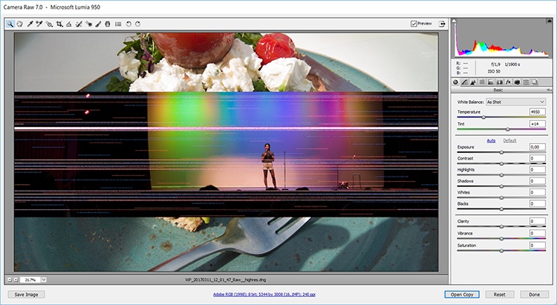Rotate image 90° counterclockwise

128,24
